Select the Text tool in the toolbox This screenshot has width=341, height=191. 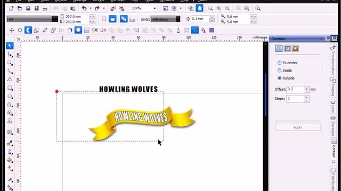[10, 121]
